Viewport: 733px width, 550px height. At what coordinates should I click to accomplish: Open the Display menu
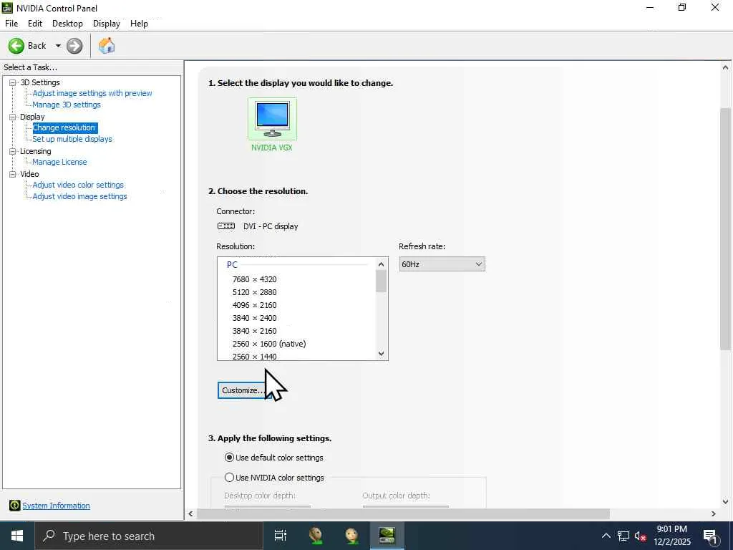pos(107,24)
